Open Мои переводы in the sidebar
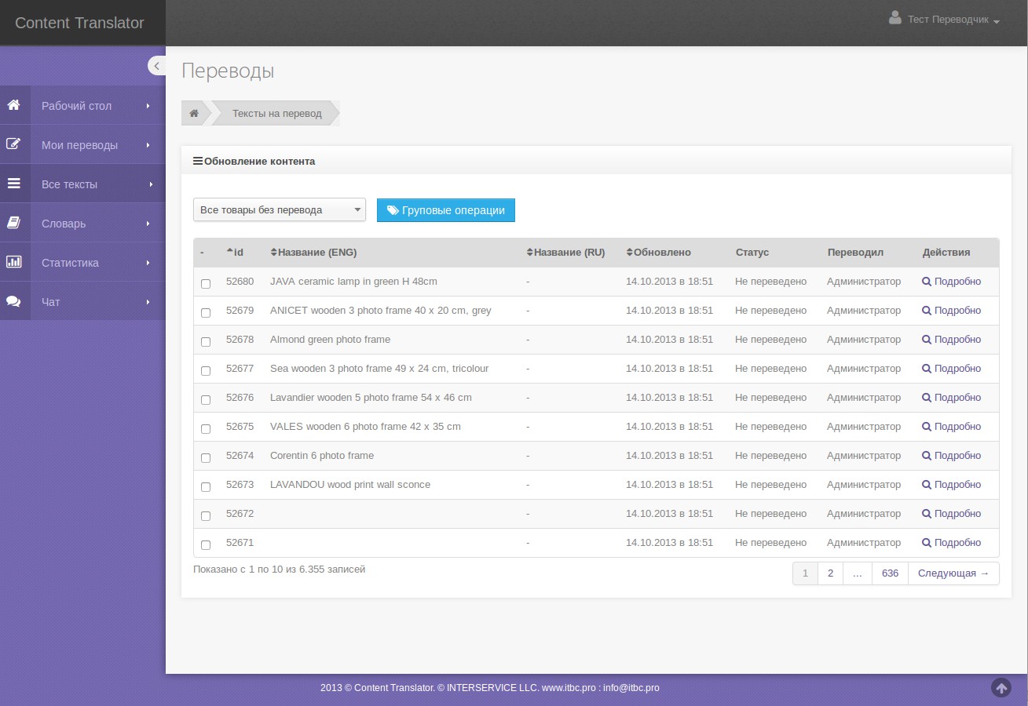The width and height of the screenshot is (1028, 706). [x=82, y=144]
